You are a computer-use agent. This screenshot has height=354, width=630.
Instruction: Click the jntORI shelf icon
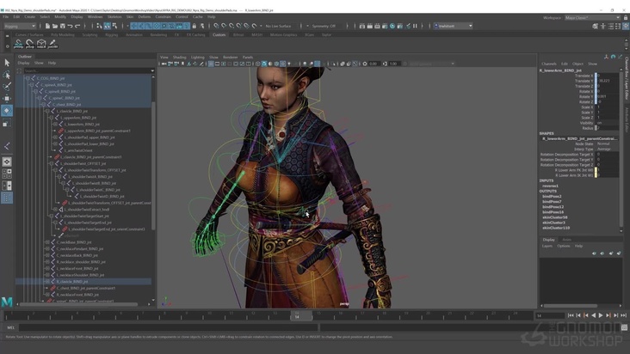(52, 44)
